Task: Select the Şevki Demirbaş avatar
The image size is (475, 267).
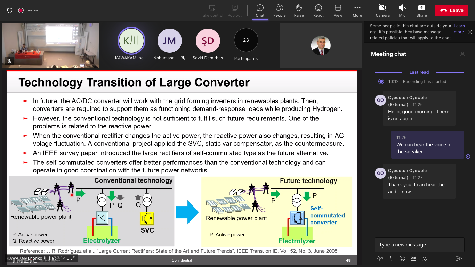Action: pos(208,41)
